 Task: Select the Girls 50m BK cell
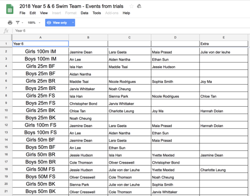coord(40,184)
